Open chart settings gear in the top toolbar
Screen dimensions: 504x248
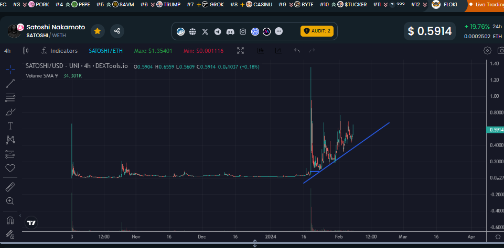click(488, 50)
